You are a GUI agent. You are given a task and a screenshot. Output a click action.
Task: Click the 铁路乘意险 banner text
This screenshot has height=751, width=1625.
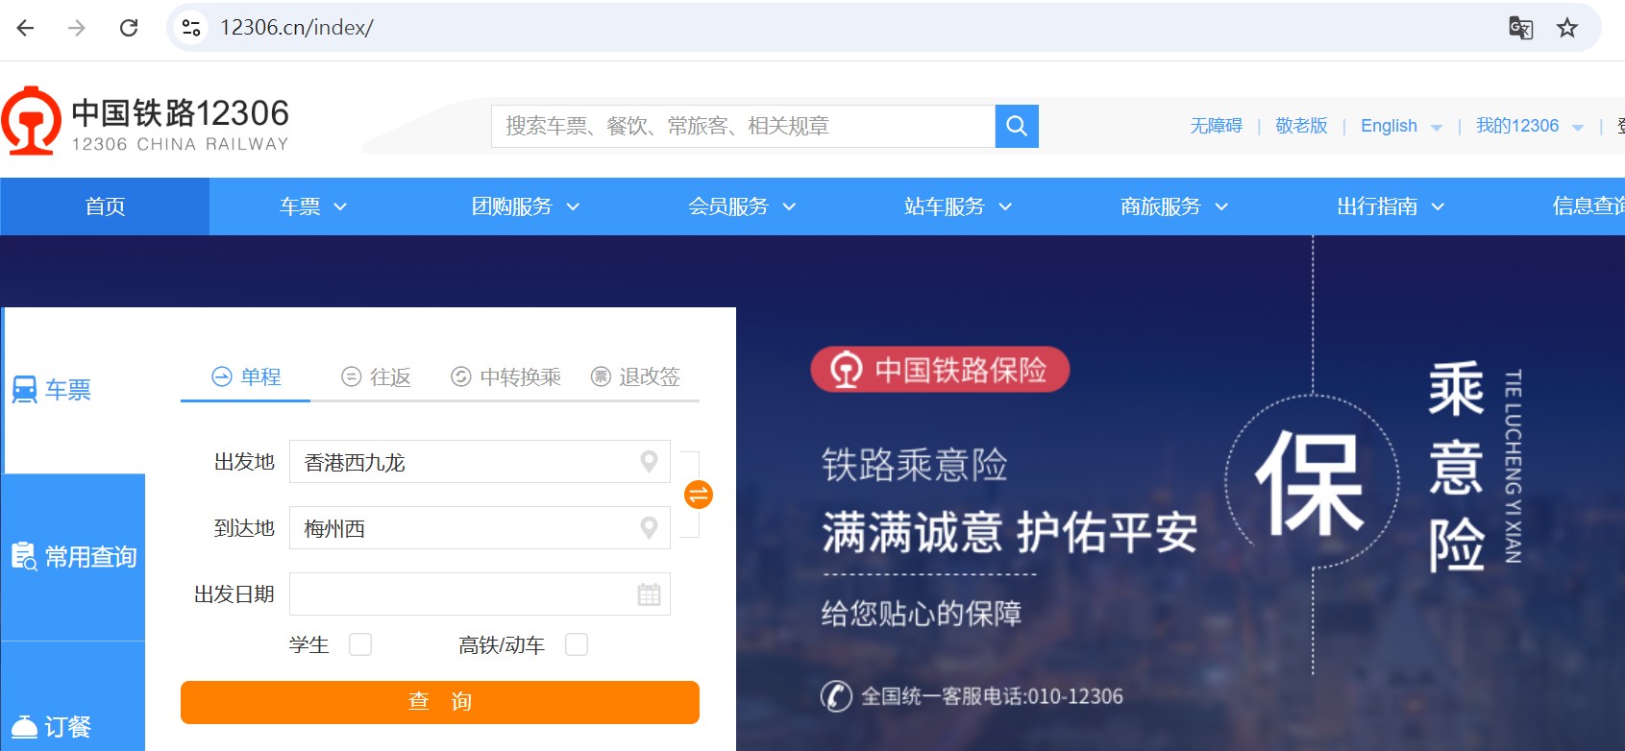click(x=914, y=465)
